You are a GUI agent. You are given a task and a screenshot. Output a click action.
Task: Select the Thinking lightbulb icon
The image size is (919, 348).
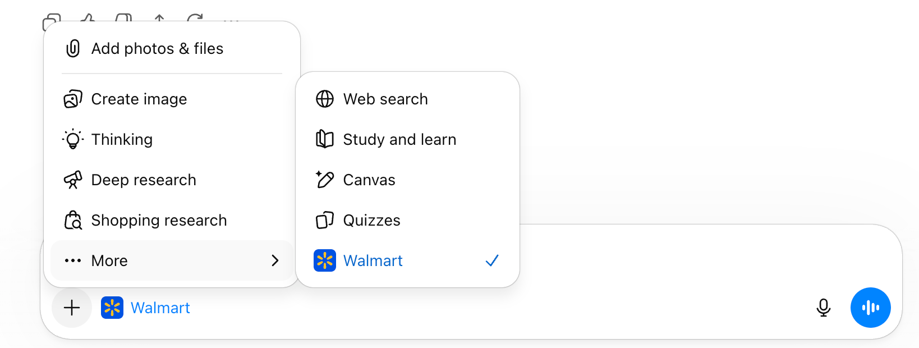tap(73, 139)
